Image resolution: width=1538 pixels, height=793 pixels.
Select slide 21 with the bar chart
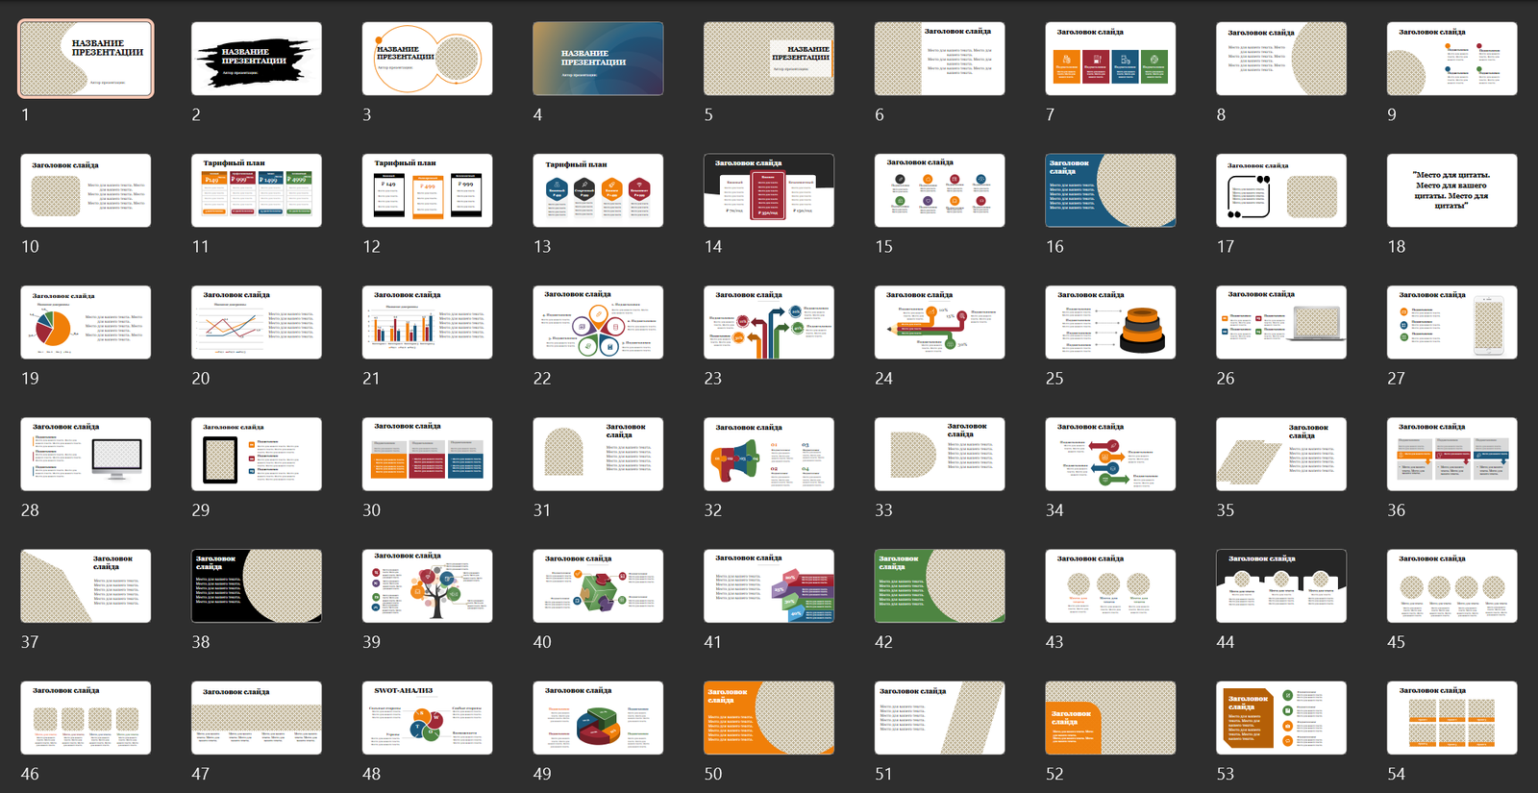[x=427, y=322]
